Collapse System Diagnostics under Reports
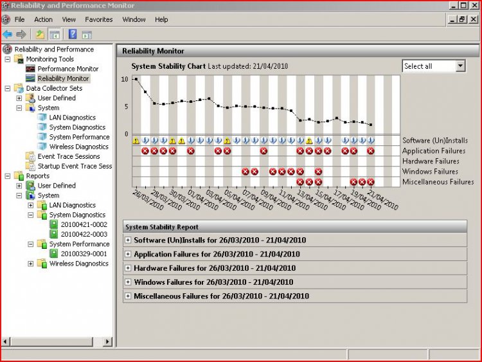Image resolution: width=482 pixels, height=362 pixels. point(31,215)
